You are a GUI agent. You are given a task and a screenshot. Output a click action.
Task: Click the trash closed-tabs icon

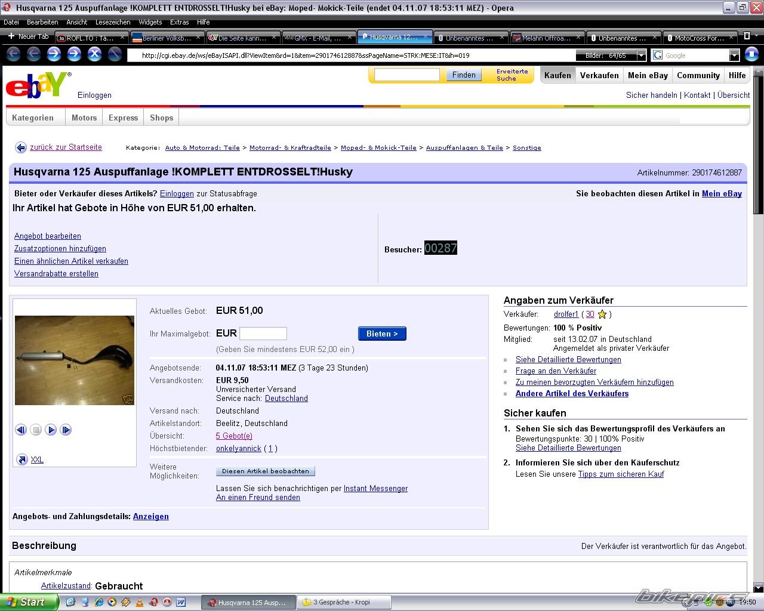(x=746, y=36)
